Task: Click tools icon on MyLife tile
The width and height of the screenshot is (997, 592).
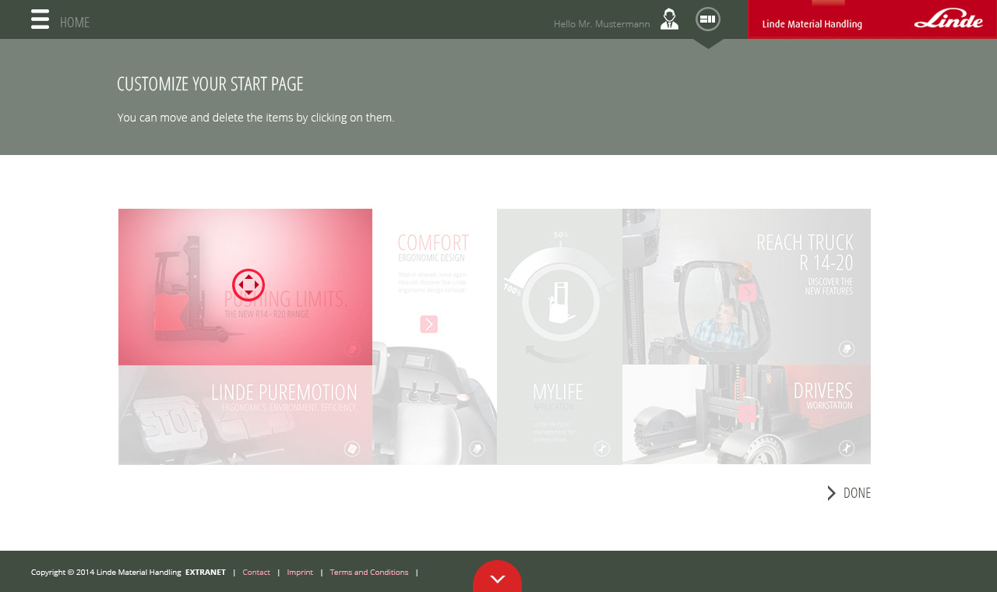Action: tap(601, 449)
